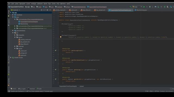Open the View menu
Viewport: 174px width, 97px height.
(x=17, y=4)
